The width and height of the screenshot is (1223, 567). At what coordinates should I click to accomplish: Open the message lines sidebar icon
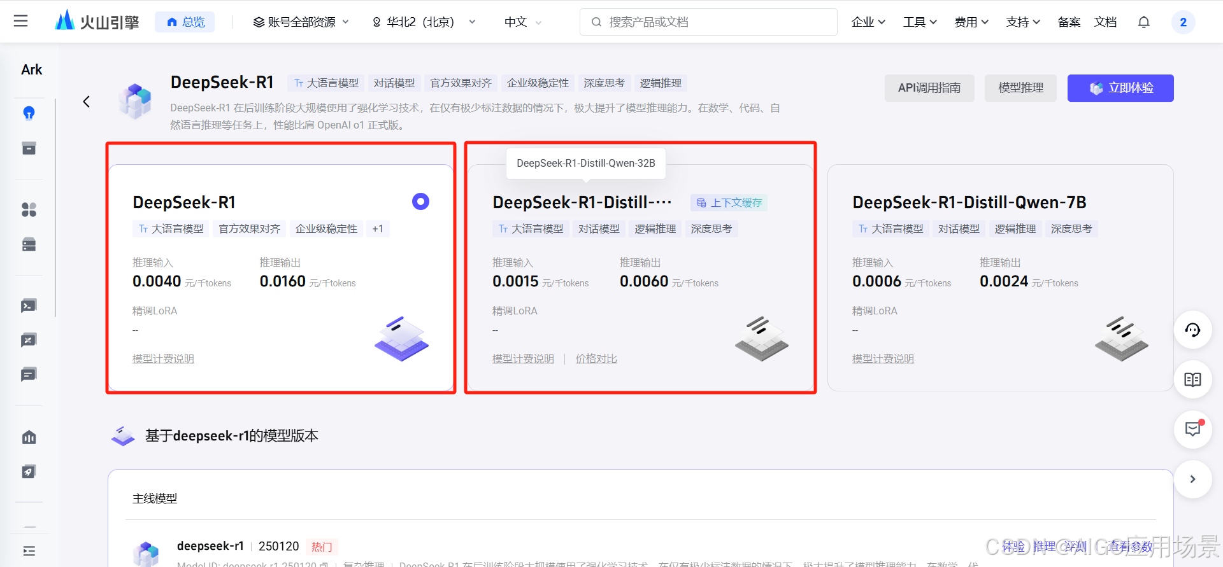29,374
